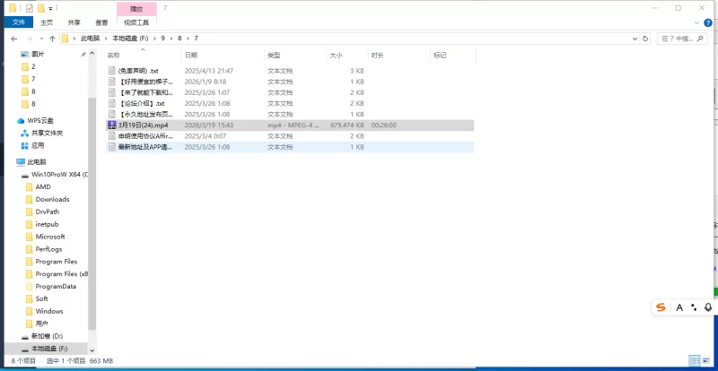Click the 00:26:00 duration value

[384, 125]
